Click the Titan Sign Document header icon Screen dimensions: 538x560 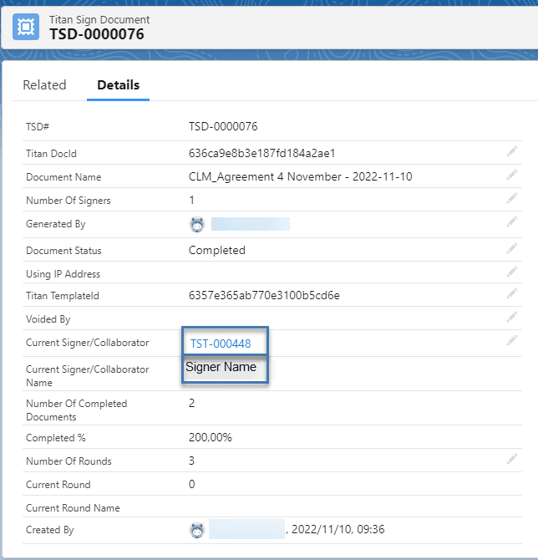tap(28, 27)
